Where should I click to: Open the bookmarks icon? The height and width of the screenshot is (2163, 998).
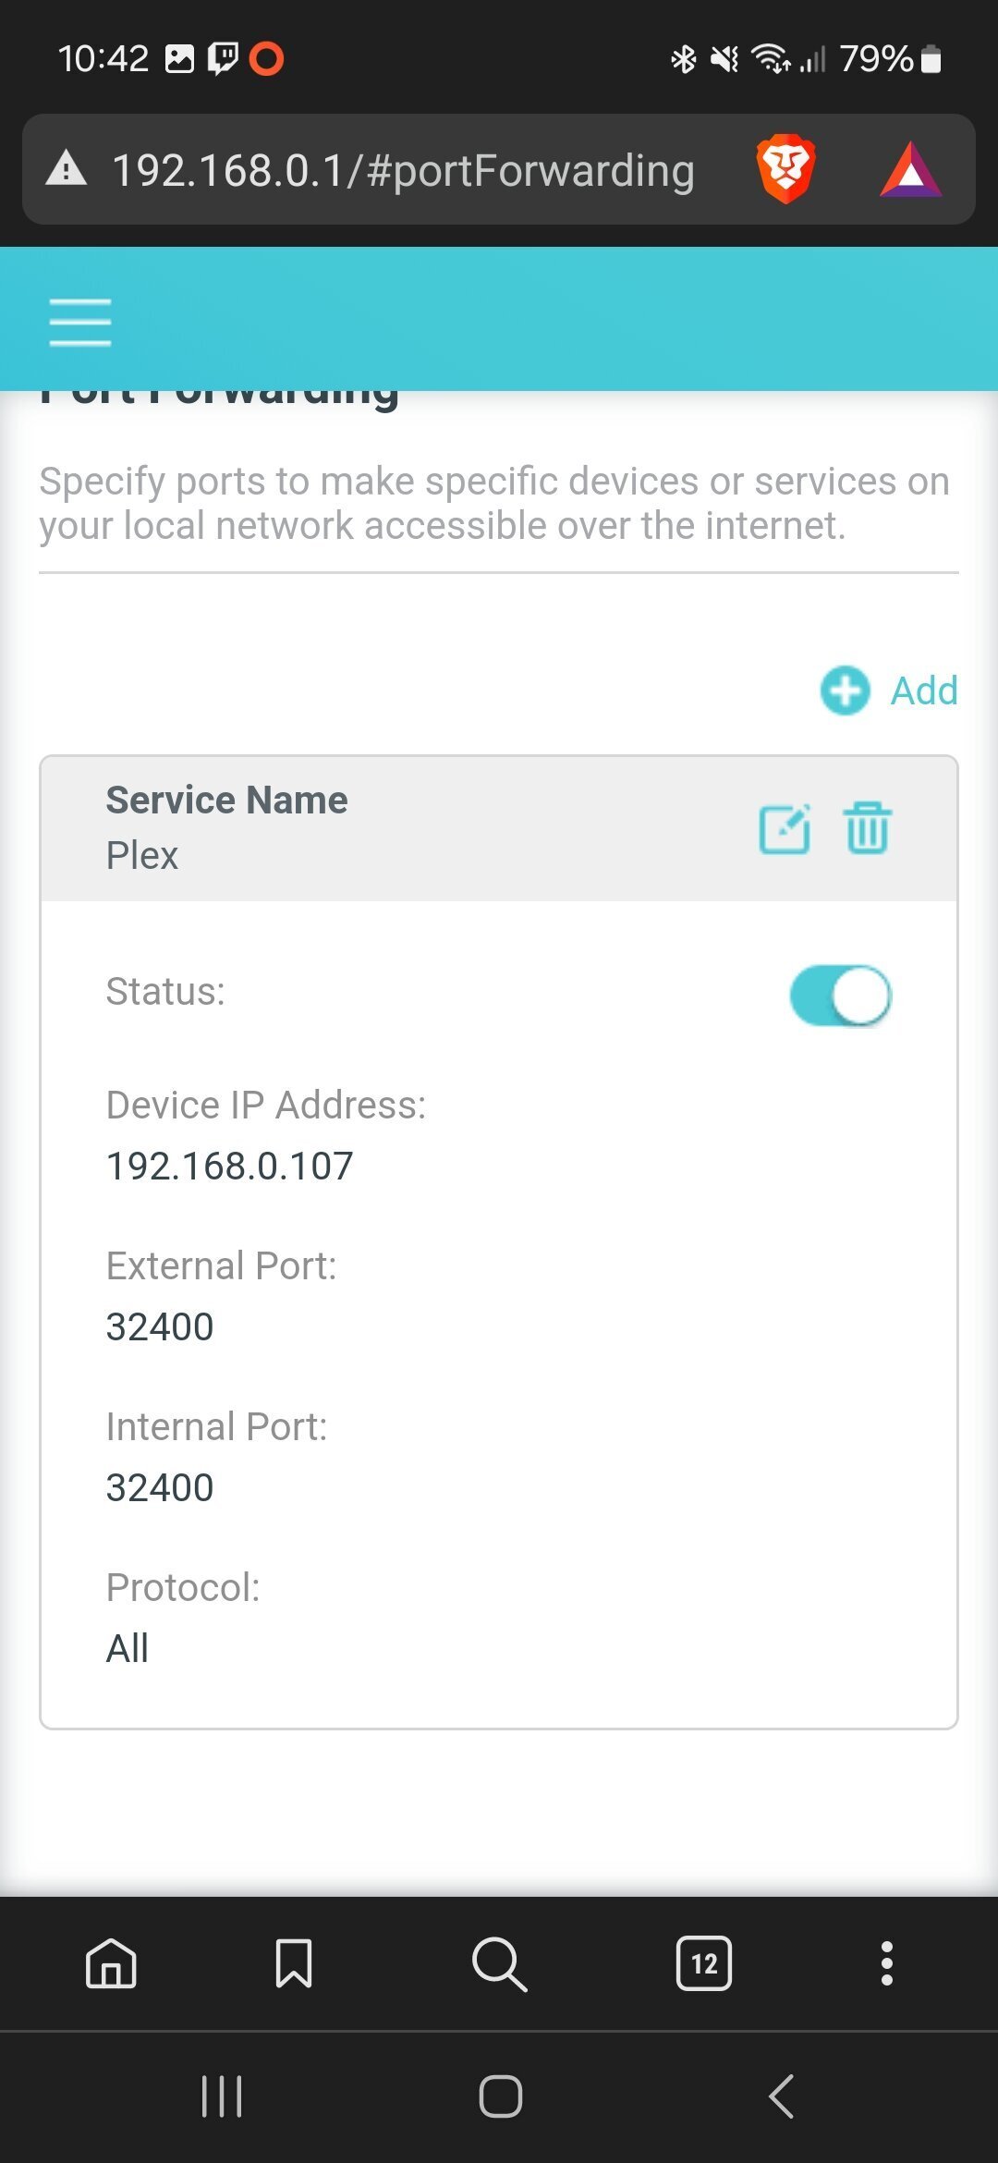[294, 1962]
